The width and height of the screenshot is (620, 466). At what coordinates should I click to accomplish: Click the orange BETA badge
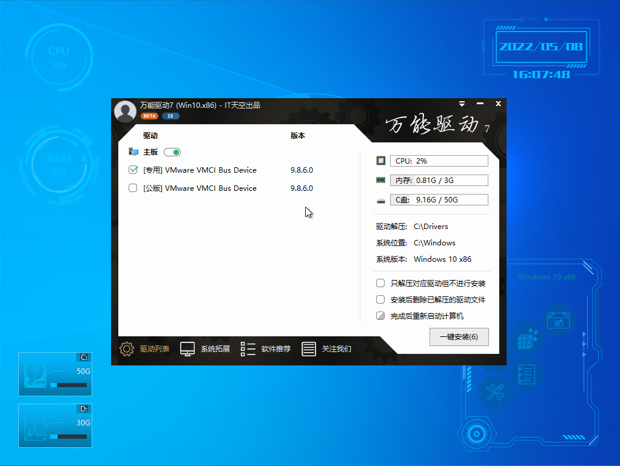149,116
